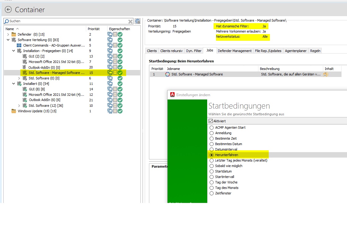Click the Beschreibung column header
This screenshot has height=230, width=347.
click(291, 69)
